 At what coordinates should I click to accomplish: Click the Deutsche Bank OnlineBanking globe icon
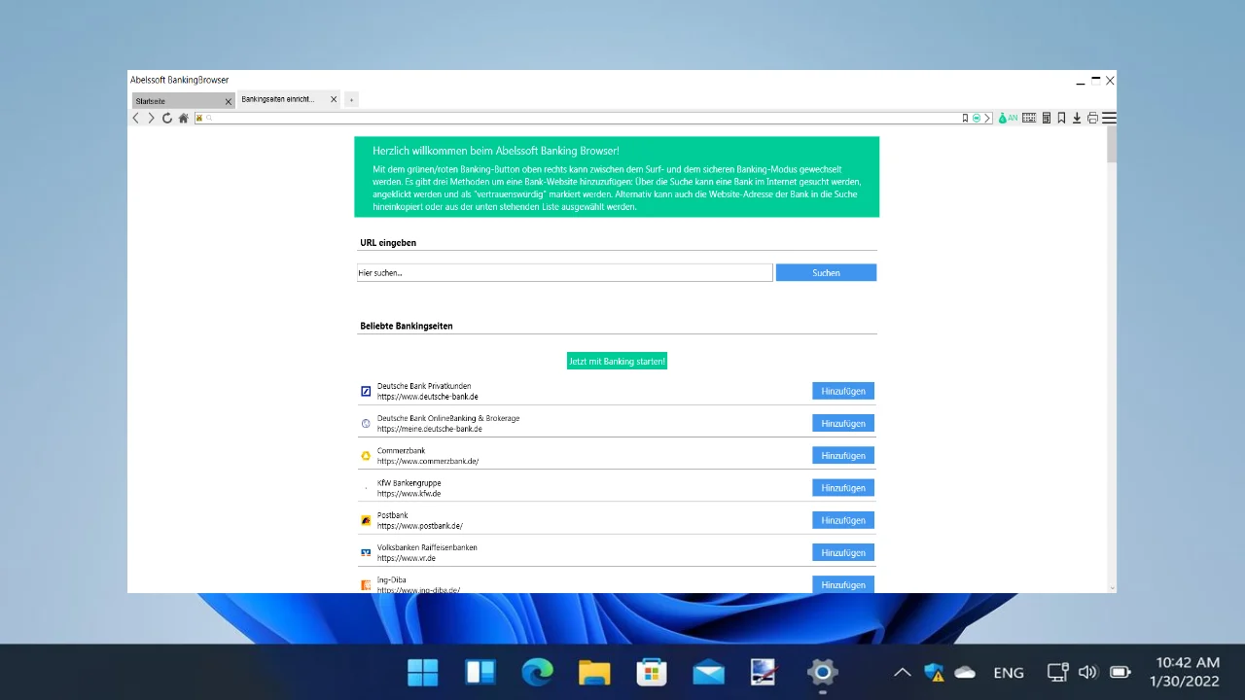point(366,423)
